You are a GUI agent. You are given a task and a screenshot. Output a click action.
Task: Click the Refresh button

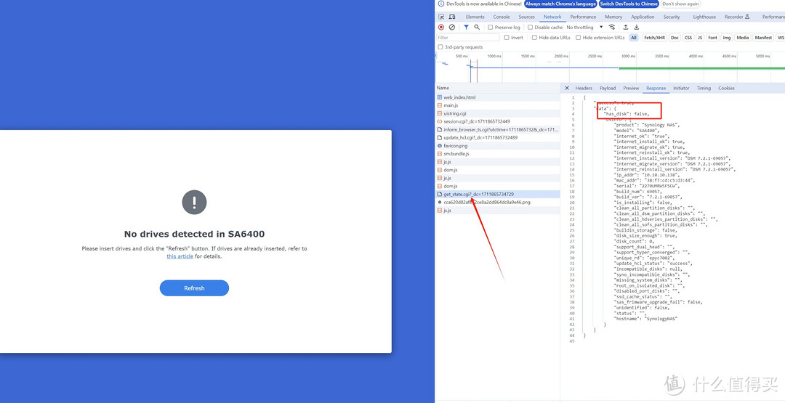pos(194,288)
